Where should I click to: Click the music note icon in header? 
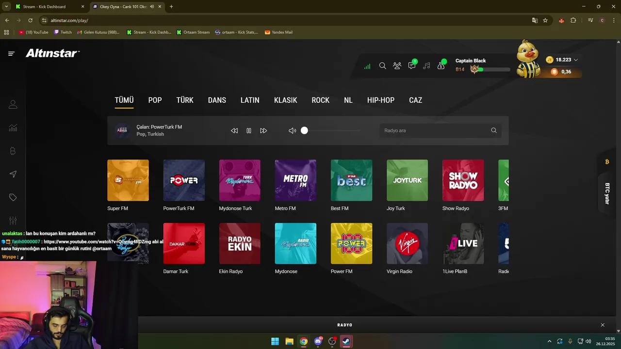point(426,66)
